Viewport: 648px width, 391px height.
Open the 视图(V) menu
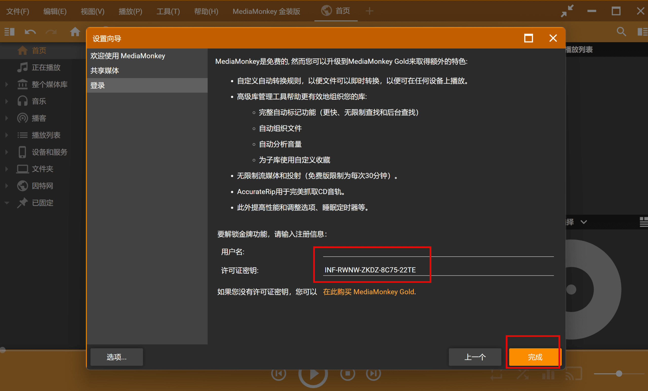(x=92, y=11)
